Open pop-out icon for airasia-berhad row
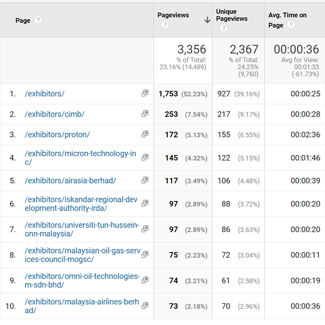The height and width of the screenshot is (325, 325). point(145,180)
